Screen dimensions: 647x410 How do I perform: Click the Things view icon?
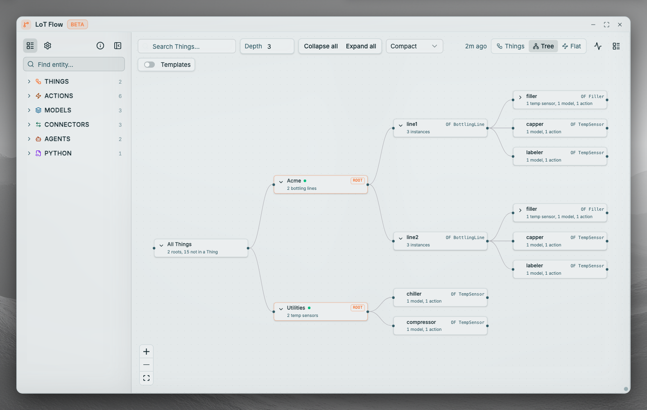click(x=500, y=46)
